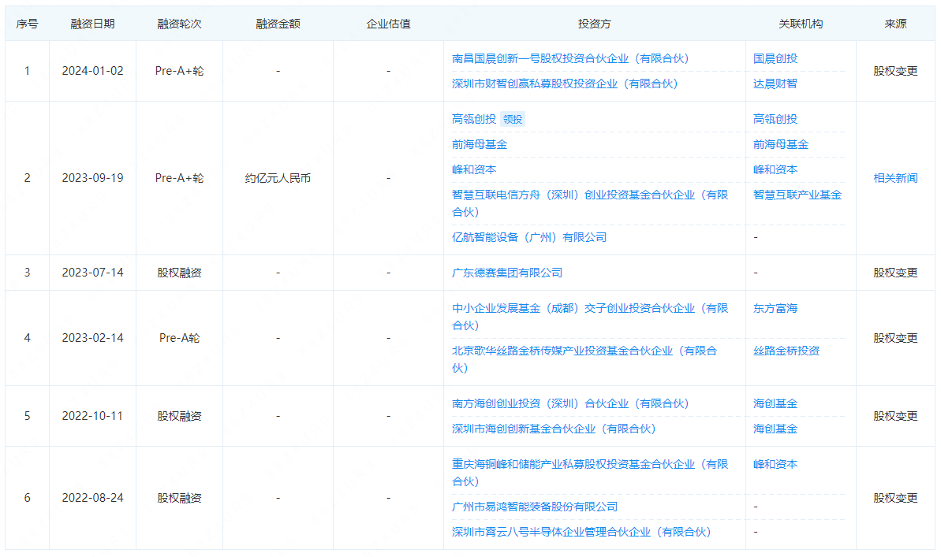
Task: Click the 融资轮次 column header
Action: point(179,24)
